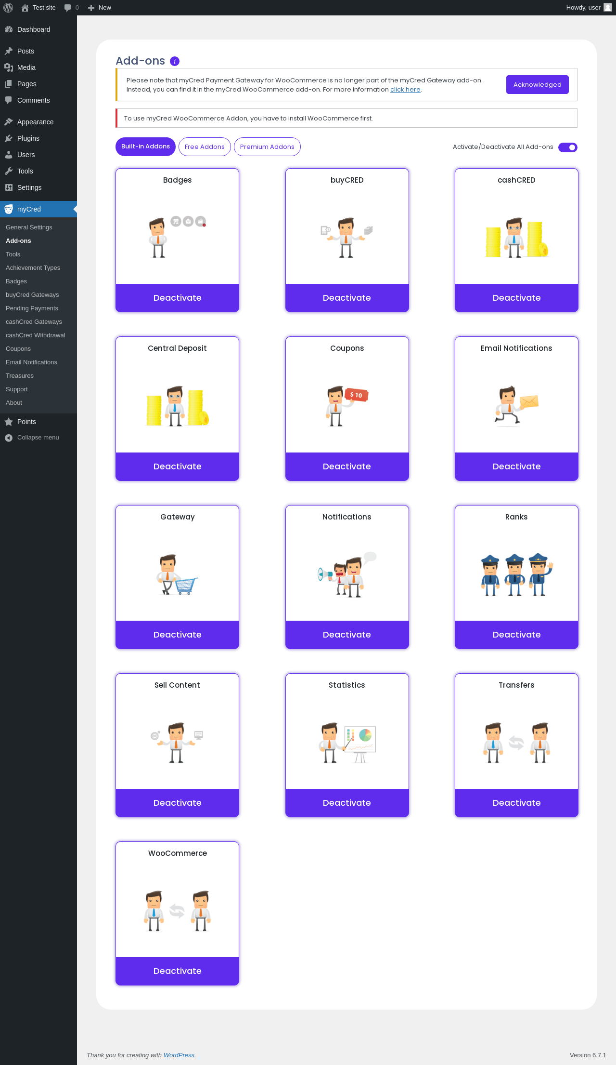Screen dimensions: 616x1065
Task: Click the Pages icon in sidebar
Action: point(9,84)
